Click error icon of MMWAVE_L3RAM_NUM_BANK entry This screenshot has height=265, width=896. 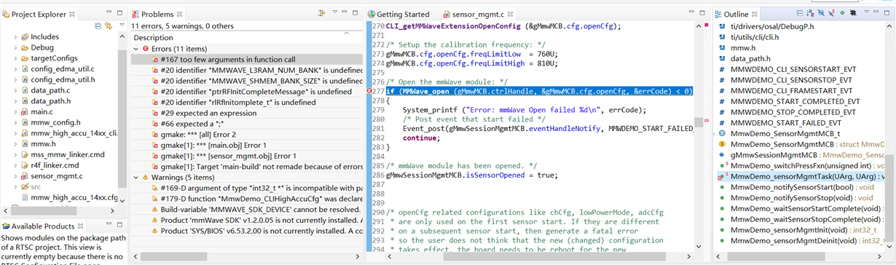pos(155,70)
